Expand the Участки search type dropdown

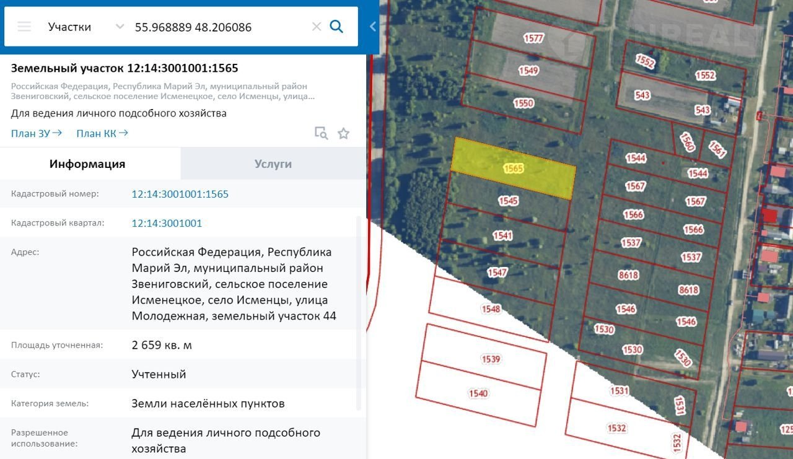(x=120, y=27)
